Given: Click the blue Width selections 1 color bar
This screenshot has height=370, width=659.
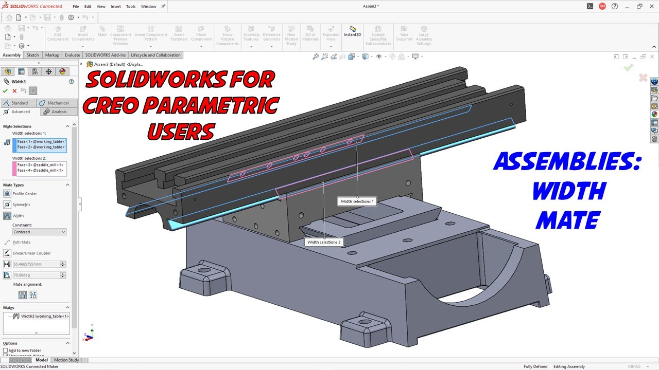Looking at the screenshot, I should [14, 145].
